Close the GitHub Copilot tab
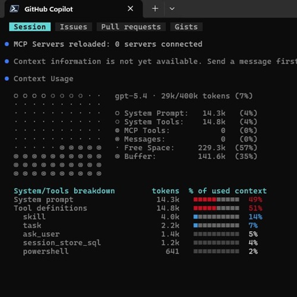Image resolution: width=297 pixels, height=297 pixels. click(x=130, y=8)
